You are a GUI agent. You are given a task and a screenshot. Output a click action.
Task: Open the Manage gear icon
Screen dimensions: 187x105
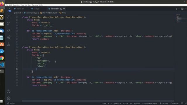tap(8, 98)
